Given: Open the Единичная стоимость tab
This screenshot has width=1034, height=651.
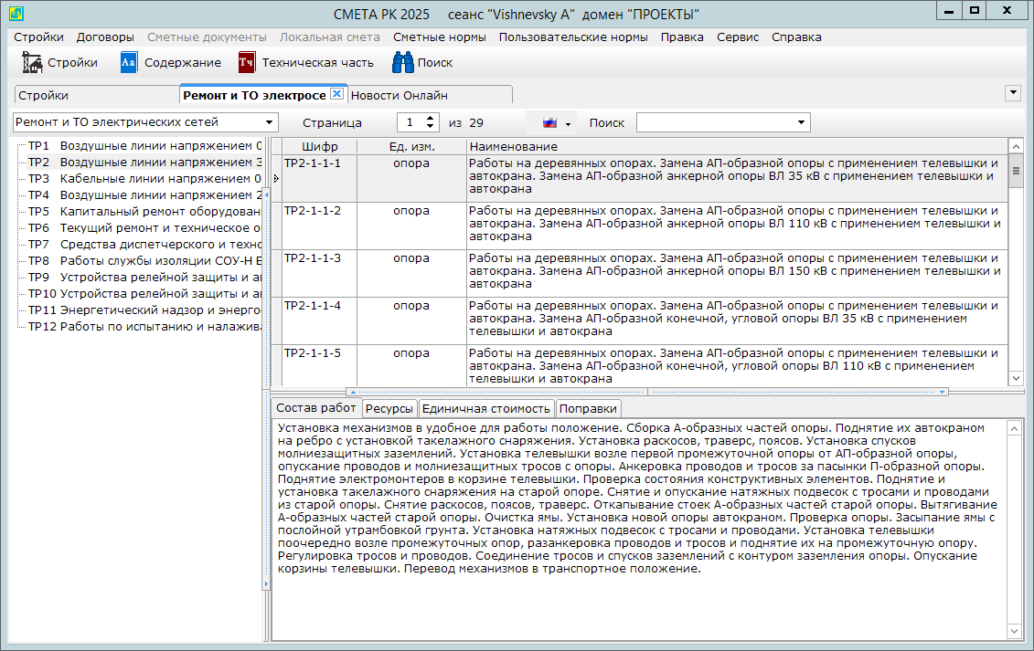Looking at the screenshot, I should pyautogui.click(x=486, y=408).
